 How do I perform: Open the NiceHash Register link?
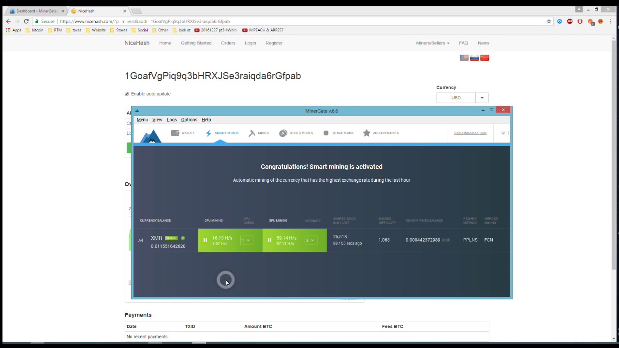click(274, 43)
